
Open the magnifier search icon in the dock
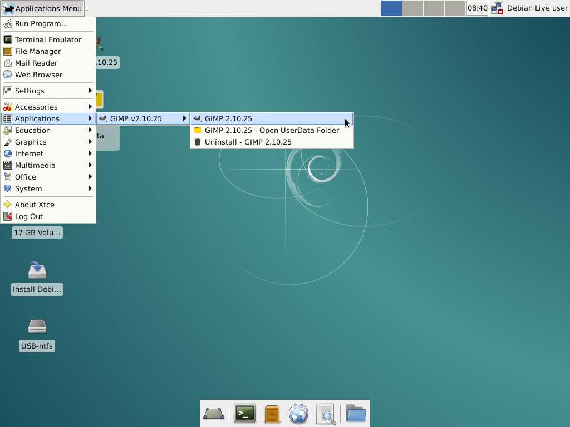coord(326,414)
